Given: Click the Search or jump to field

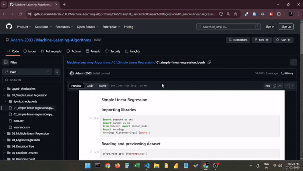Looking at the screenshot, I should tap(229, 26).
